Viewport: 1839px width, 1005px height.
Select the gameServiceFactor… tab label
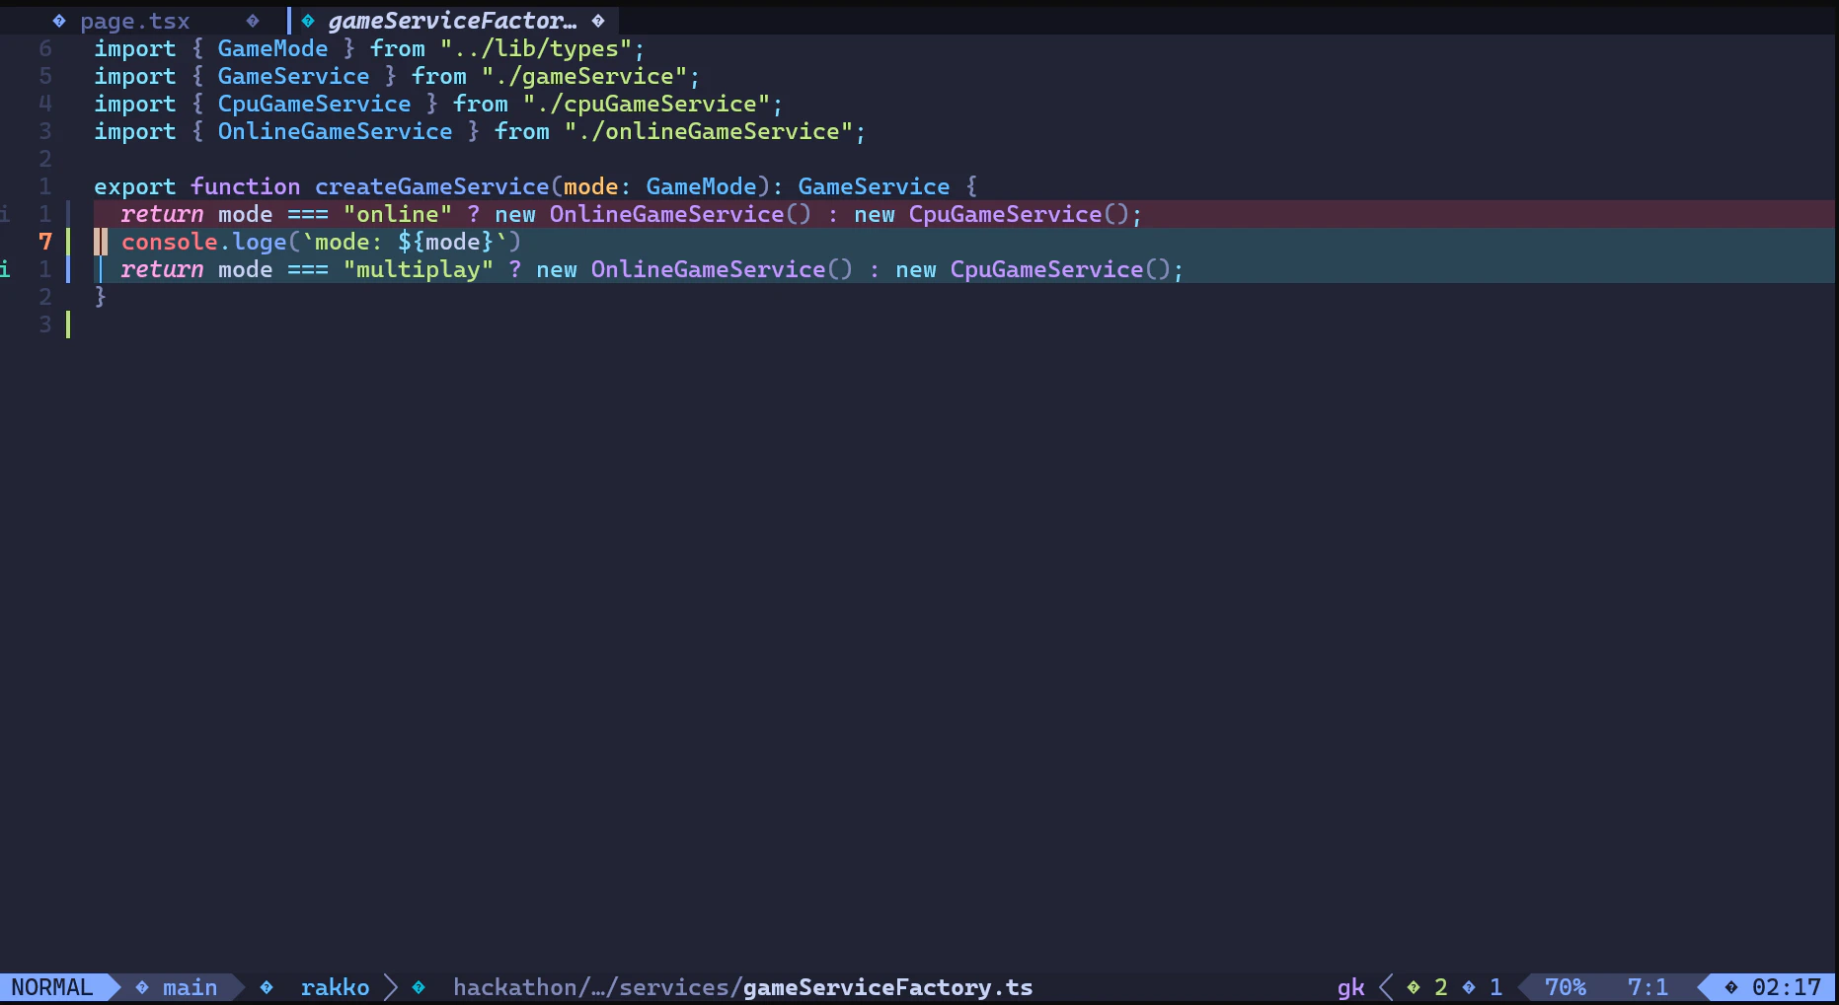[452, 21]
